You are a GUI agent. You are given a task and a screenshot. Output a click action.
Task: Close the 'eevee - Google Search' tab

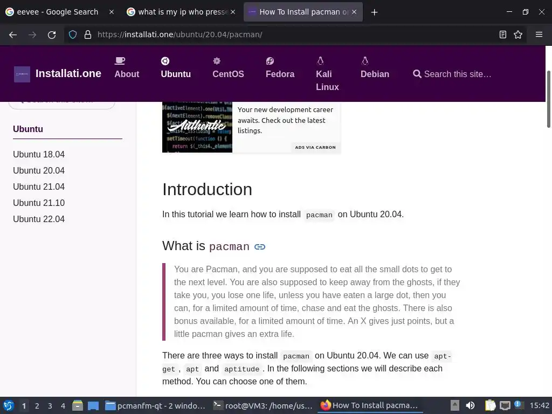point(111,12)
